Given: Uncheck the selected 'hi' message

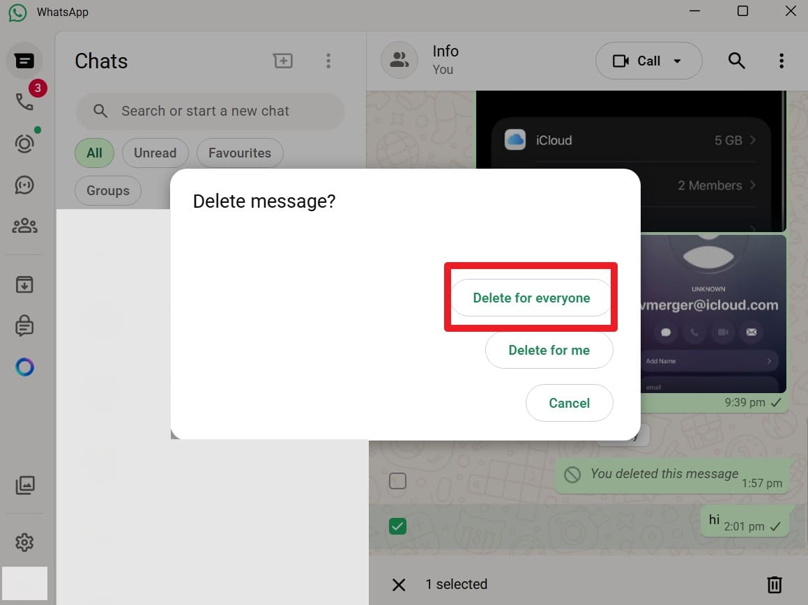Looking at the screenshot, I should [x=397, y=526].
